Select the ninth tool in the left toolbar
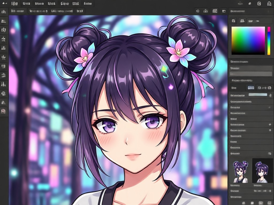The height and width of the screenshot is (205, 274). coord(3,84)
